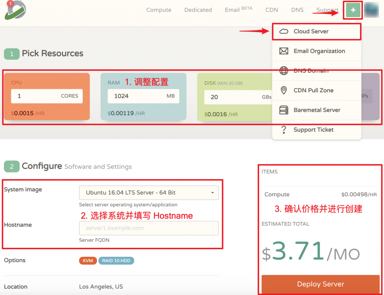The image size is (384, 295).
Task: Click the DISK price $0.0016 /HR
Action: (221, 114)
